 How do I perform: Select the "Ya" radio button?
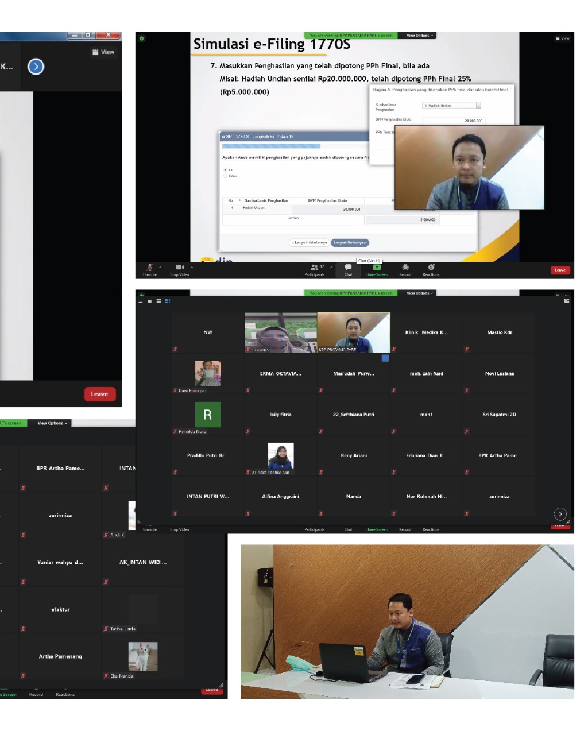pyautogui.click(x=225, y=170)
